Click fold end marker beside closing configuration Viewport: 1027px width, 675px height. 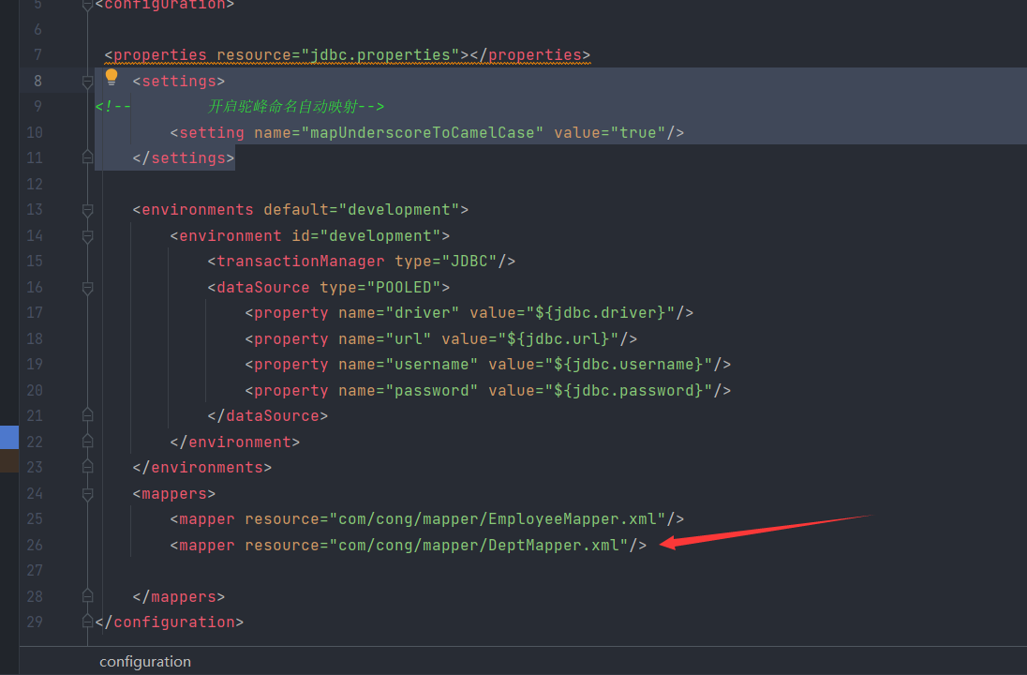[88, 622]
